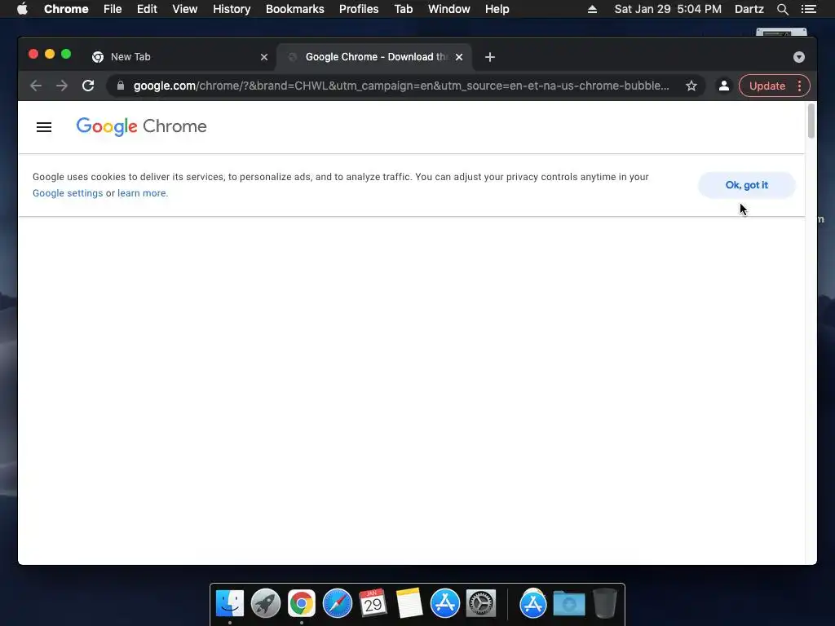
Task: Open System Preferences from the Dock
Action: (481, 603)
